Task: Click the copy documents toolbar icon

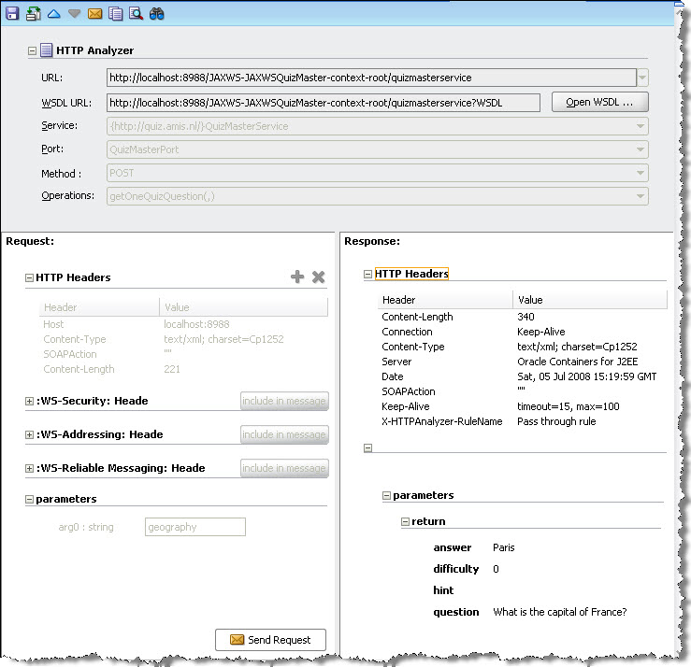Action: click(x=115, y=13)
